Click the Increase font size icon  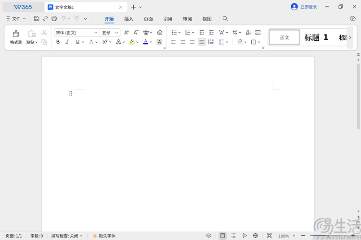pyautogui.click(x=127, y=33)
